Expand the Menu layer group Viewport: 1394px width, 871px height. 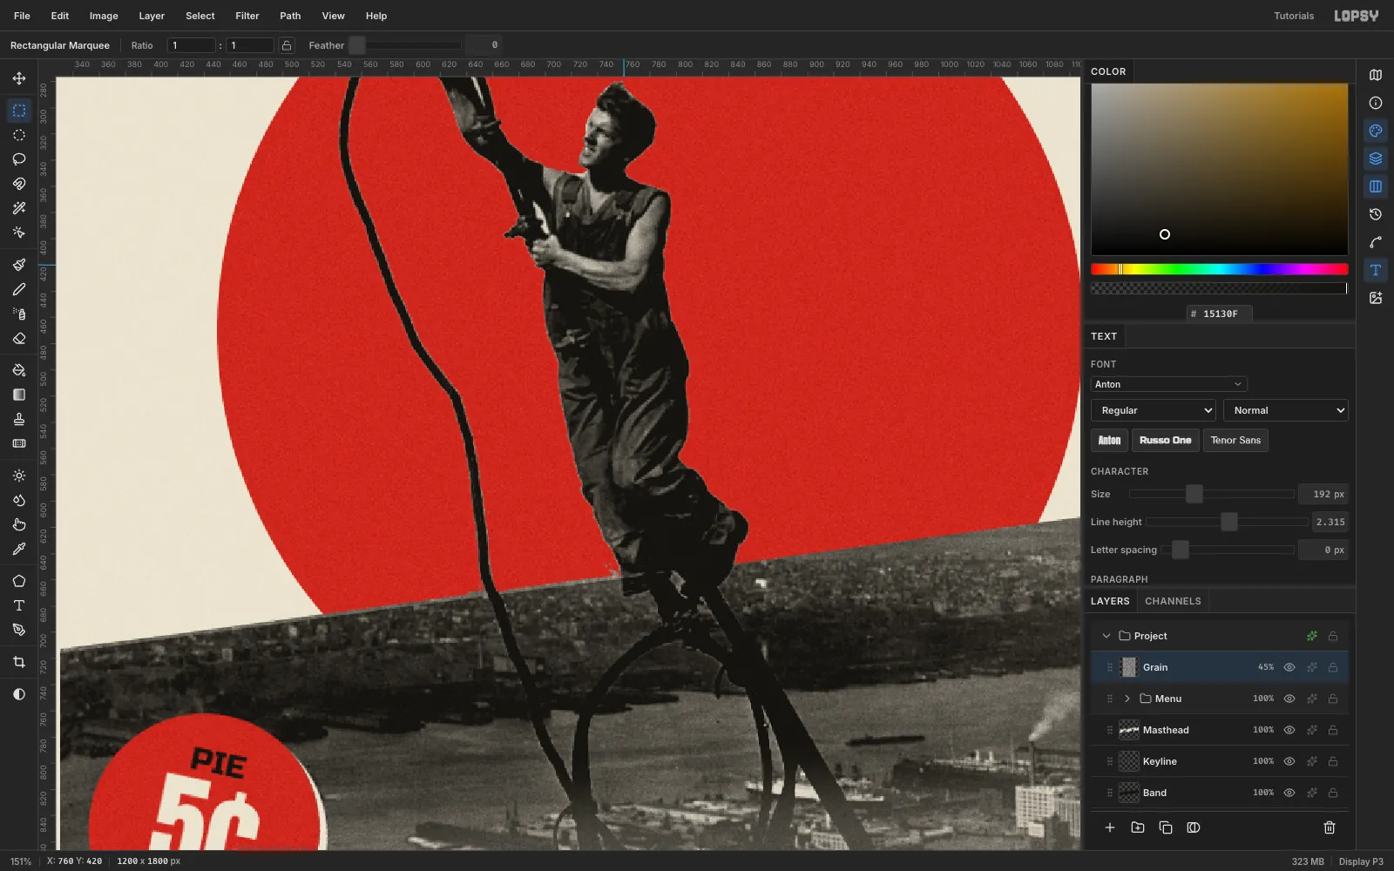[x=1127, y=699]
